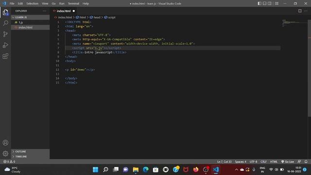Click the VS Code logo icon in title bar
Viewport: 311px width, 175px height.
pos(4,3)
